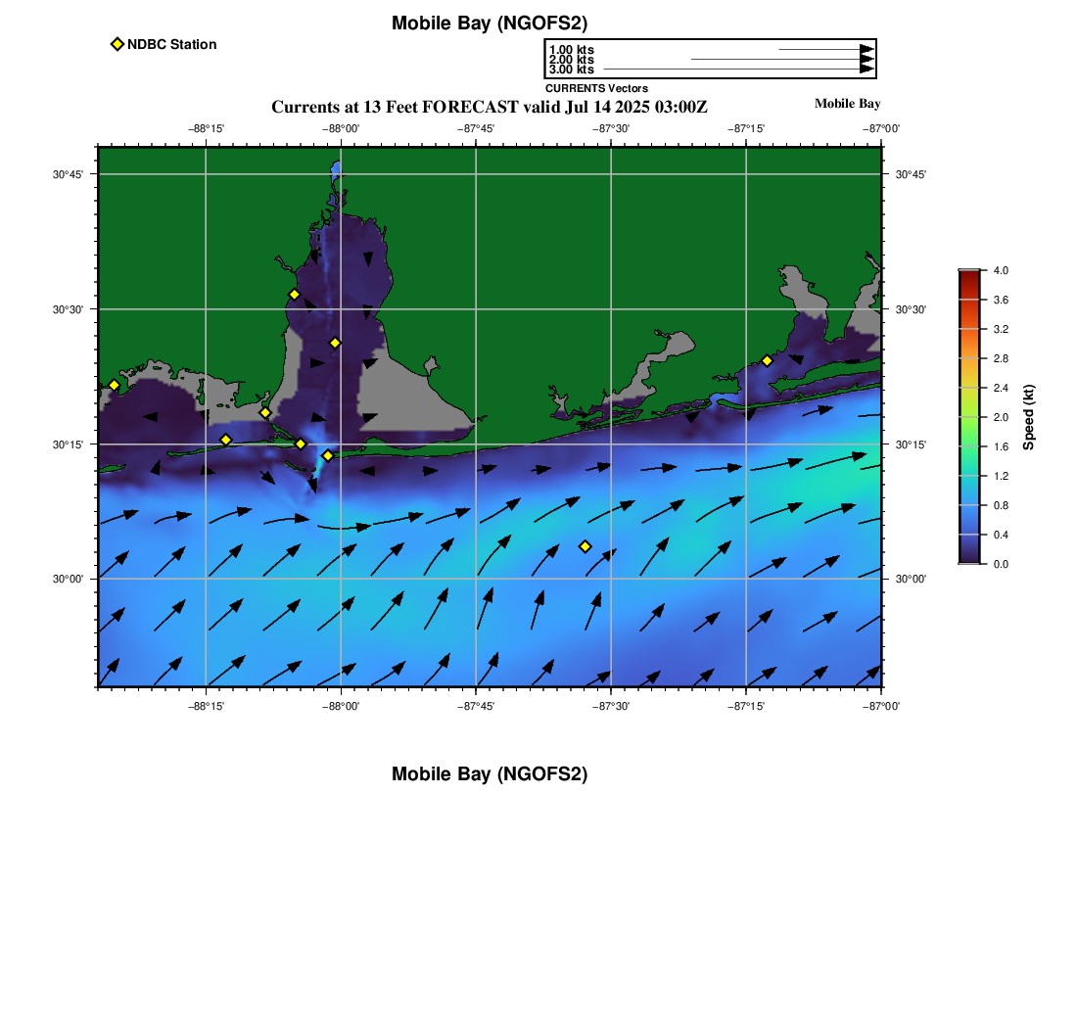Click the 2.00 kts legend label
Screen dimensions: 1077x1028
[571, 60]
